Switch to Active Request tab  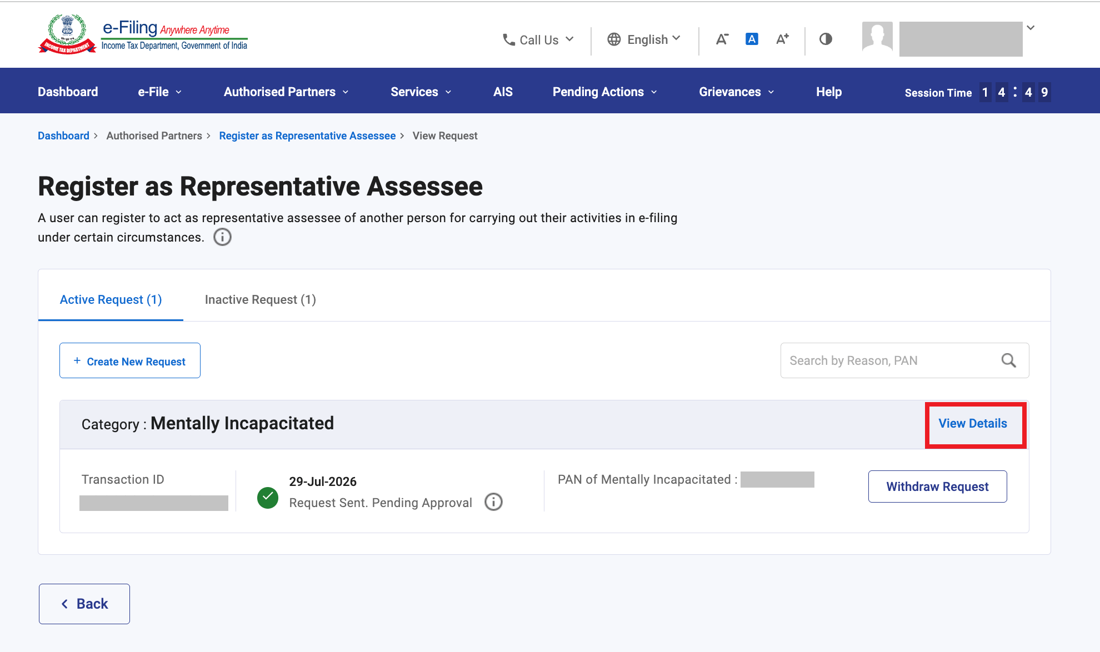(x=111, y=300)
